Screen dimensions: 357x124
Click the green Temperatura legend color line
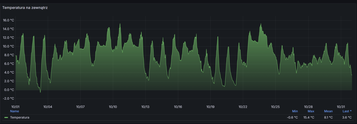6,117
